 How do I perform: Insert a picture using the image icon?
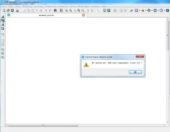click(109, 10)
